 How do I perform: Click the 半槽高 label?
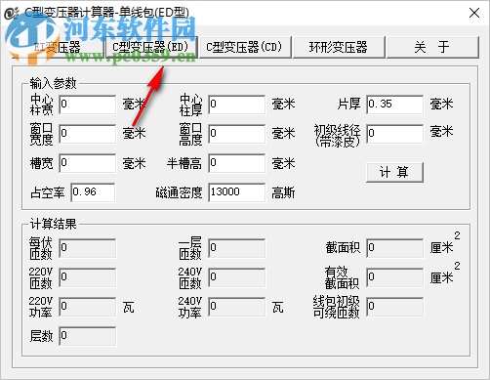184,163
